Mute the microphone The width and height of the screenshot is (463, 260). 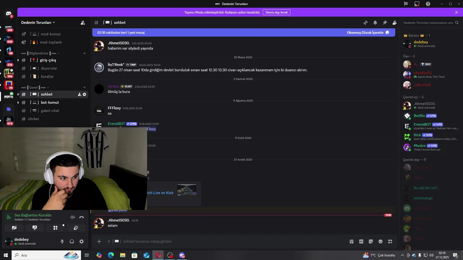pyautogui.click(x=62, y=242)
